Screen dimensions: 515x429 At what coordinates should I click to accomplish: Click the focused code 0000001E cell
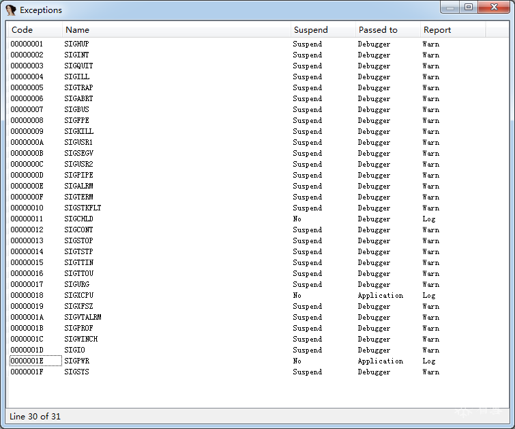(x=35, y=361)
